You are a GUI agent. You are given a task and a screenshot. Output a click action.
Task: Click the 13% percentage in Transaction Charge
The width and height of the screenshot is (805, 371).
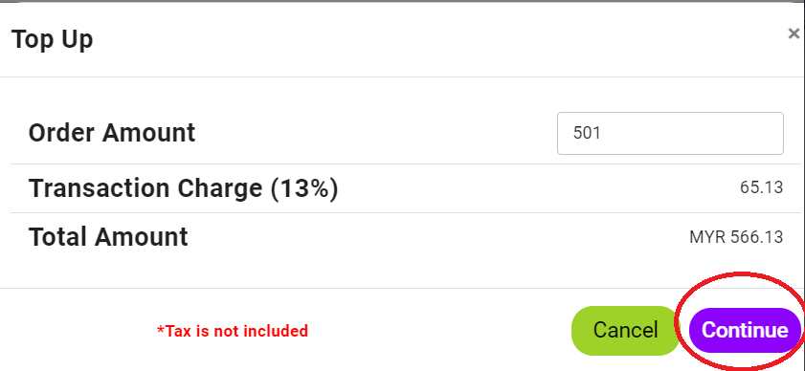(304, 188)
